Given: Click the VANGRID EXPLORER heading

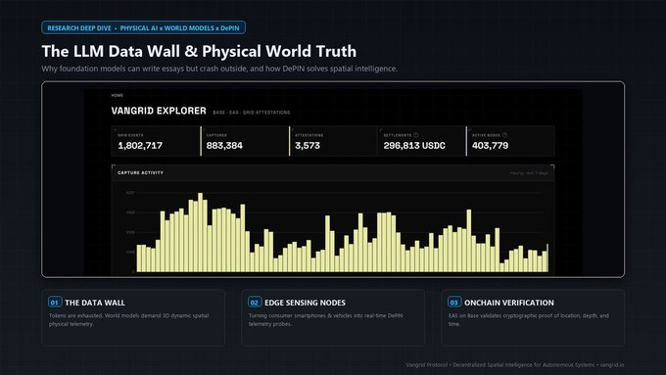Looking at the screenshot, I should pos(159,111).
